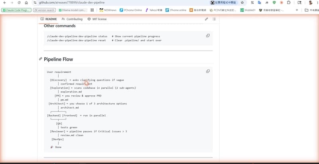Switch to the Contributing tab
The image size is (319, 164).
point(72,19)
